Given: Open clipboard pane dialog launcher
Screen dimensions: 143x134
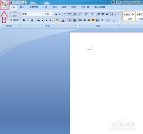Looking at the screenshot, I should (19, 26).
